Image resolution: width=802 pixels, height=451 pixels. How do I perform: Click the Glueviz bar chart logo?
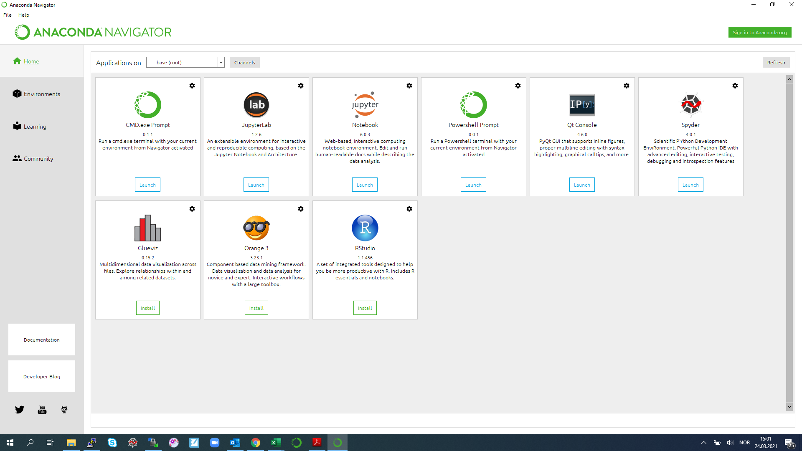[x=148, y=228]
